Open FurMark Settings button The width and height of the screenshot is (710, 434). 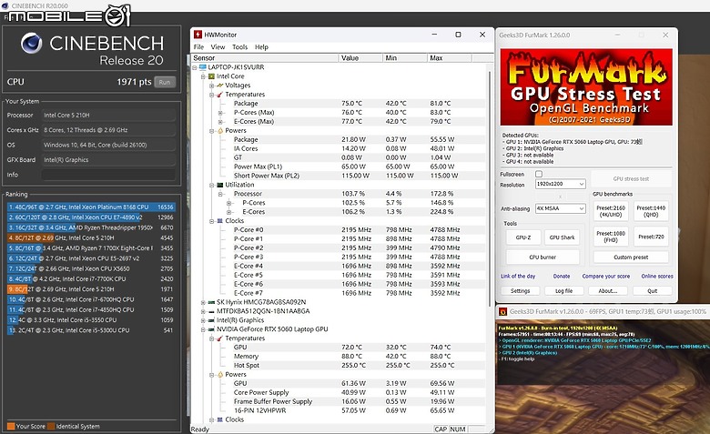pyautogui.click(x=521, y=290)
